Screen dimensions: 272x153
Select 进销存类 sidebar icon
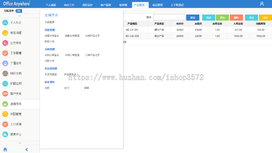pyautogui.click(x=5, y=104)
